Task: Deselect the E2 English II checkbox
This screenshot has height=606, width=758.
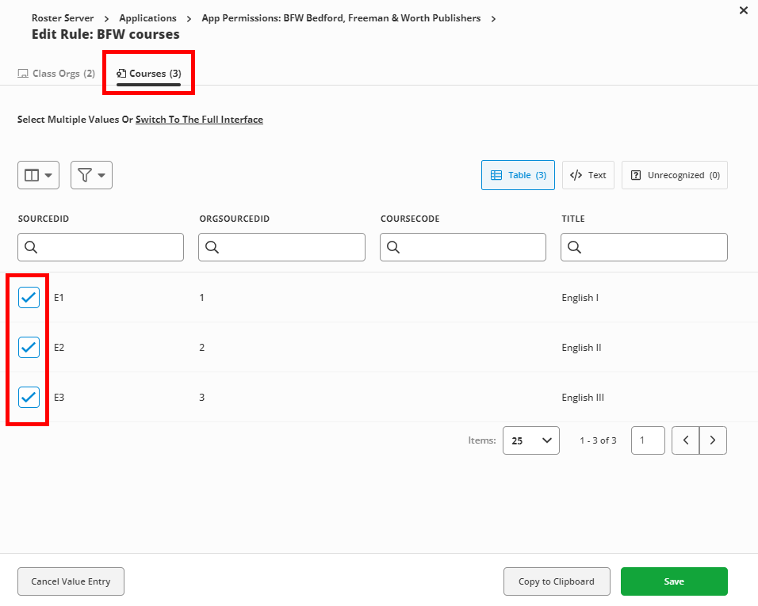Action: [29, 347]
